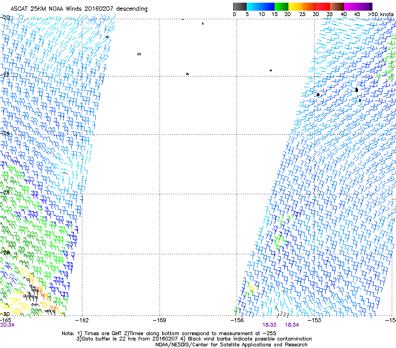396x348 pixels.
Task: Click the '-20' latitude label
Action: point(5,17)
